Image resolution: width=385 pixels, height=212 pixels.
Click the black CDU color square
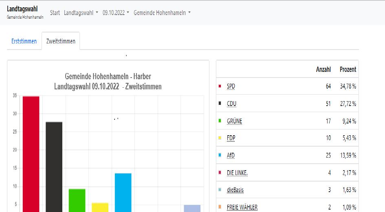point(220,103)
